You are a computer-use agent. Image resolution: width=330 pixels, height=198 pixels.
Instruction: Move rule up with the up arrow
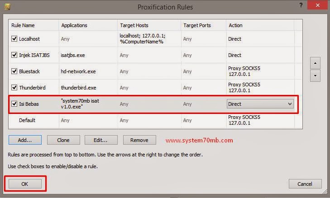[x=315, y=63]
